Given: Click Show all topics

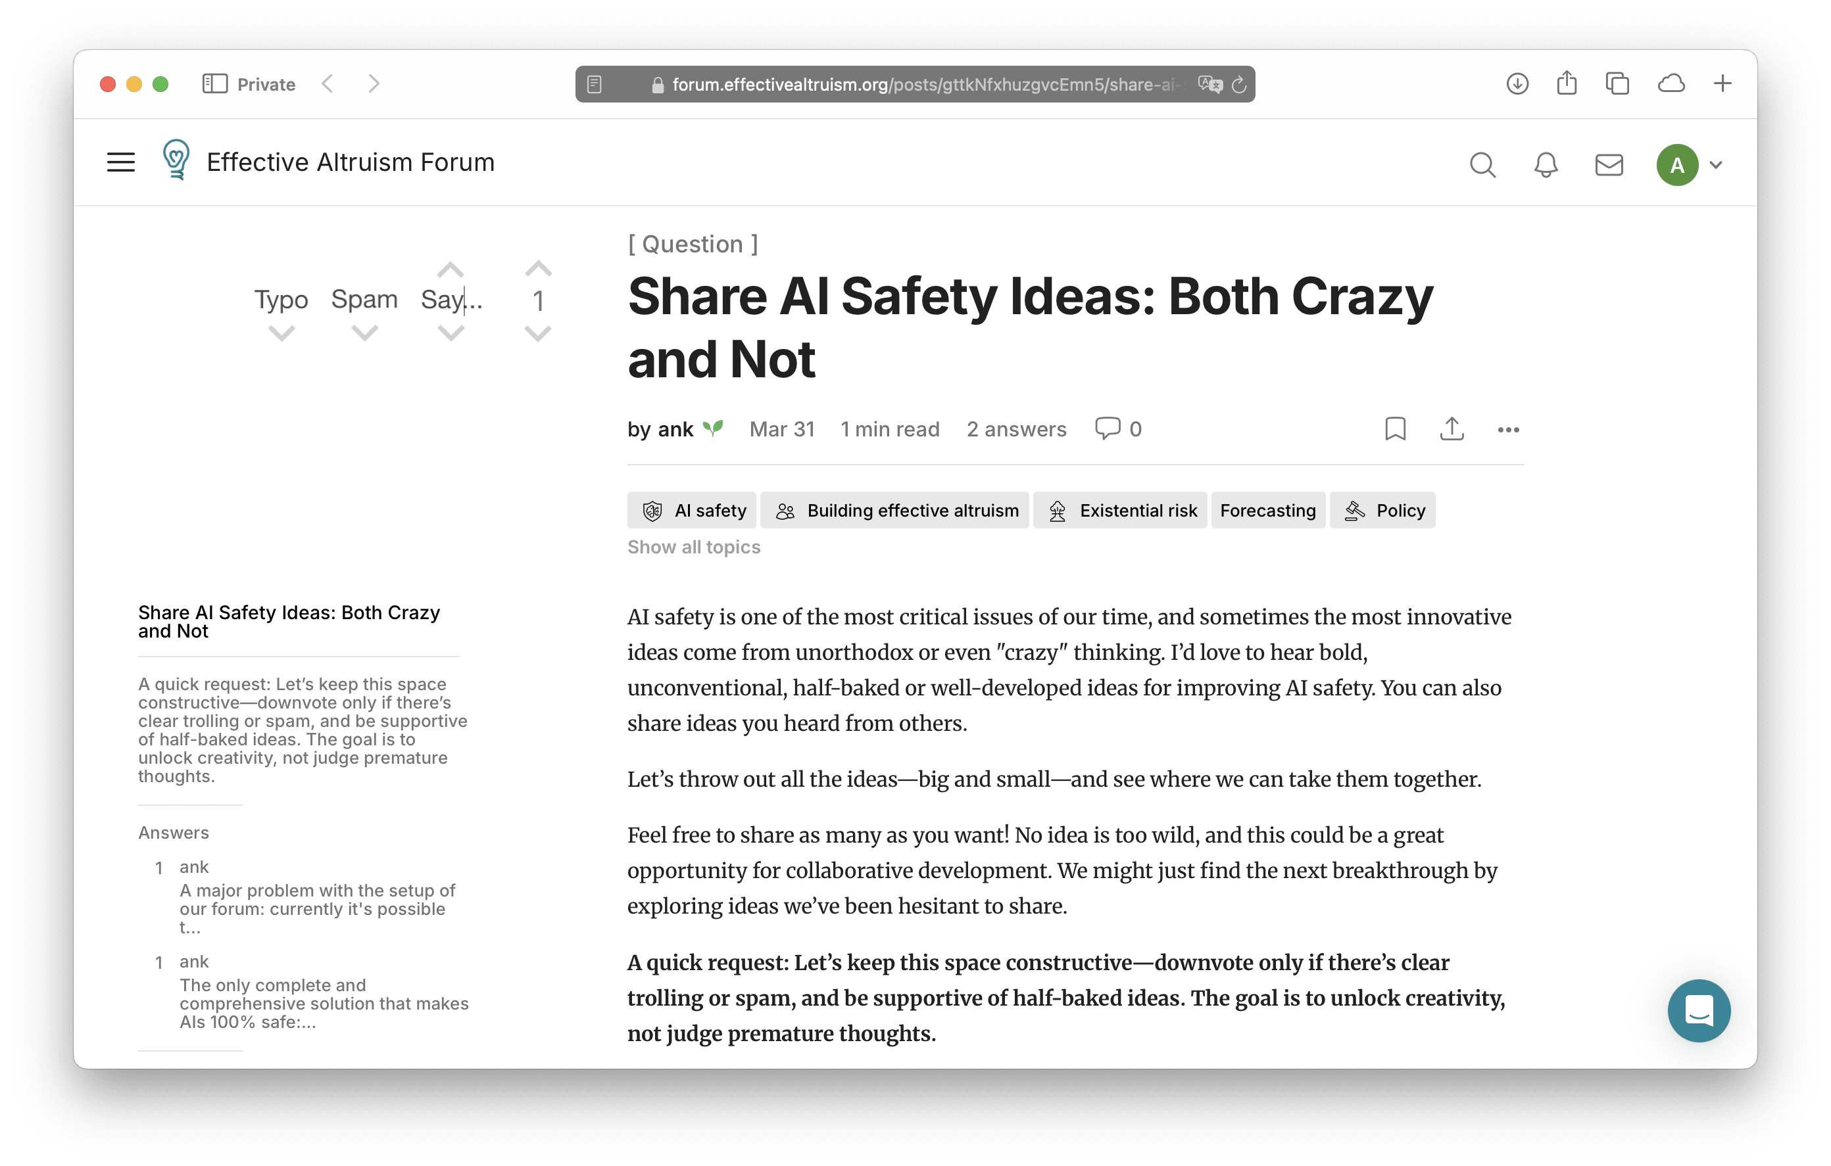Looking at the screenshot, I should click(x=693, y=548).
